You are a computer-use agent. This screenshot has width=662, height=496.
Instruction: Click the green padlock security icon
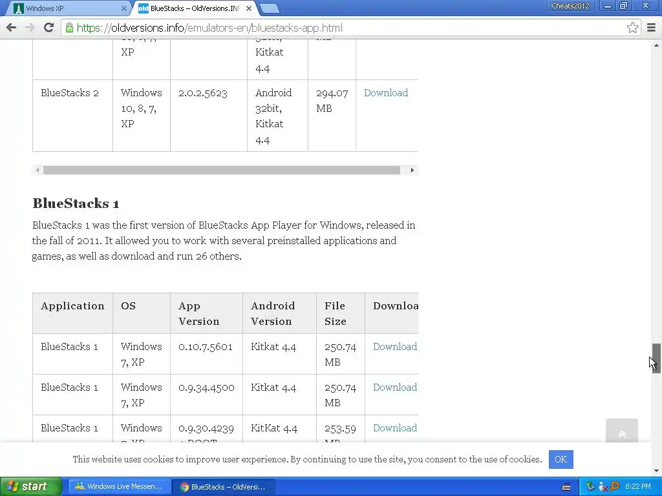coord(69,28)
